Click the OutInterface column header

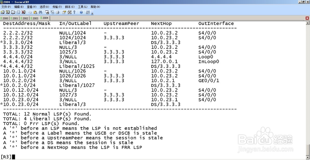(216, 23)
